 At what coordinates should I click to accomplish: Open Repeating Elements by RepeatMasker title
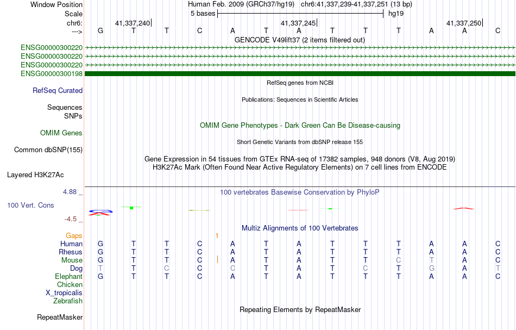point(300,310)
